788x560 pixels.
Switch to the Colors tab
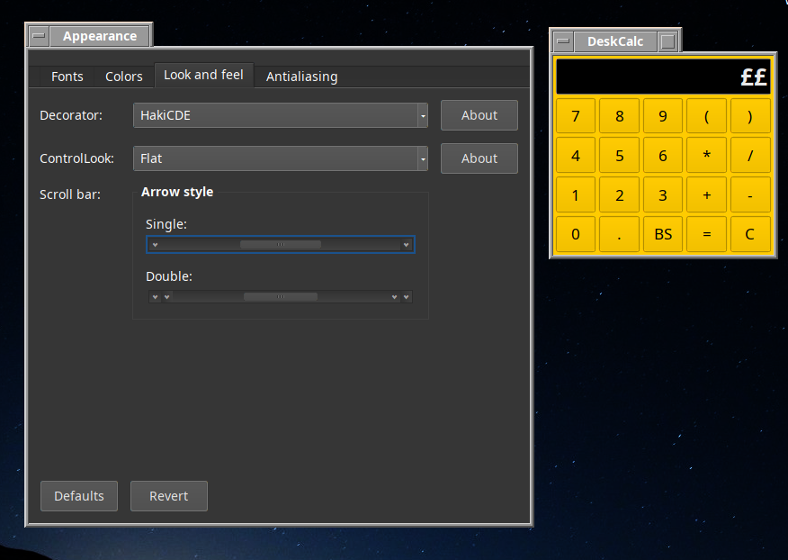point(124,77)
